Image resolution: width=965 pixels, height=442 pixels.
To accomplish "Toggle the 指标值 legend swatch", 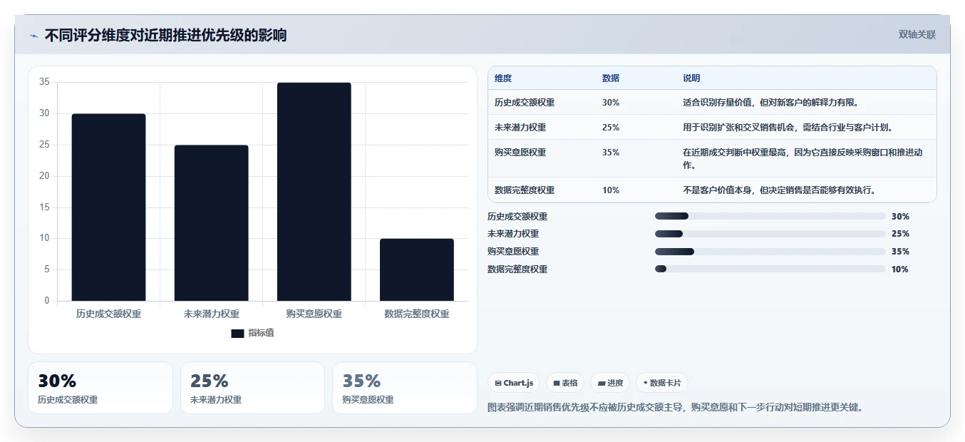I will [x=237, y=334].
